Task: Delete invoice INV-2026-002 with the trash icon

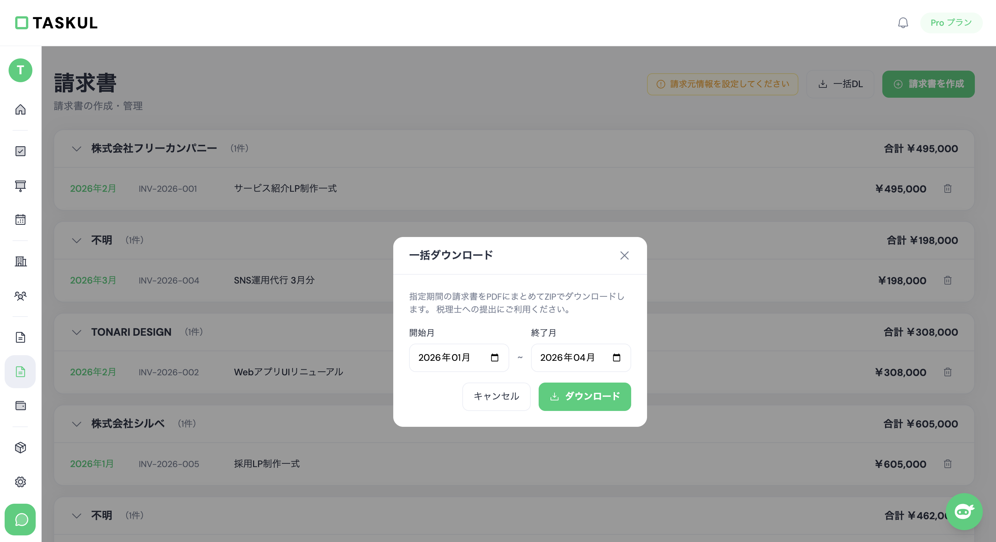Action: click(x=948, y=372)
